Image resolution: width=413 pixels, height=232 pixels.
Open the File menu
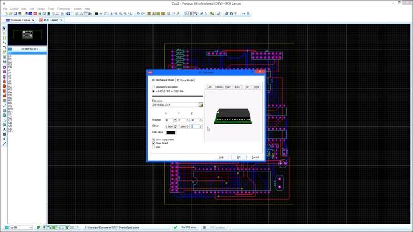[5, 8]
